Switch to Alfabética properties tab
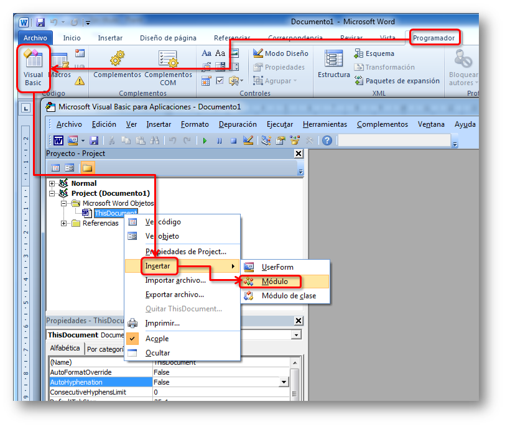505x427 pixels. pyautogui.click(x=65, y=349)
